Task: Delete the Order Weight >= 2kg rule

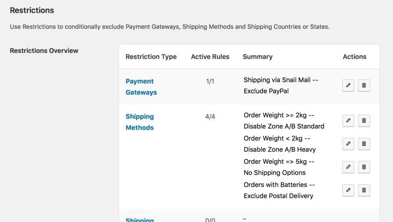Action: (x=364, y=121)
